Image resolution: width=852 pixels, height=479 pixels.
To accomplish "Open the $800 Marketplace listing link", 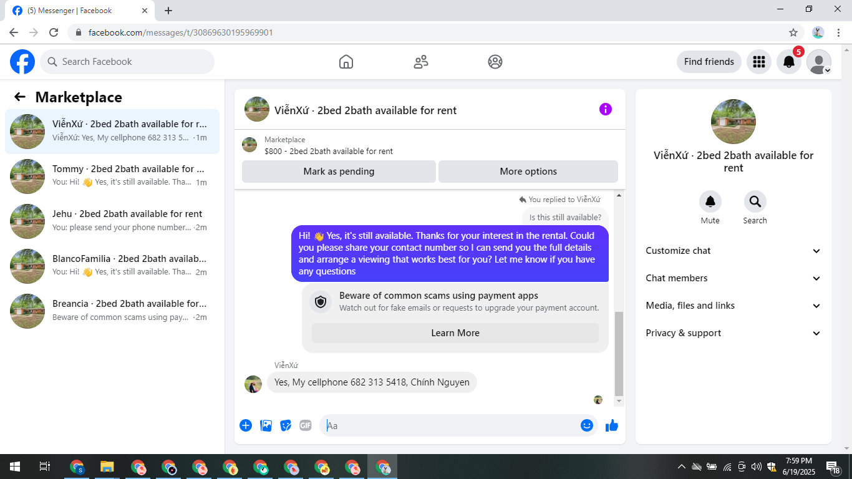I will click(329, 151).
